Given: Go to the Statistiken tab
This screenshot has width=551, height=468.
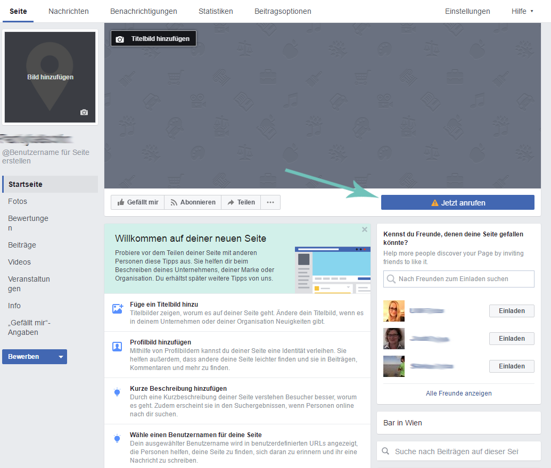Looking at the screenshot, I should (x=216, y=11).
